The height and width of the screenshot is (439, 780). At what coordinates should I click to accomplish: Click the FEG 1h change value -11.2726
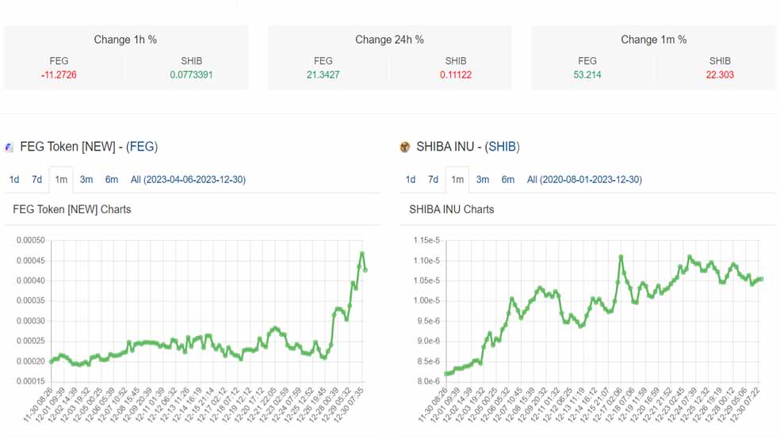59,75
